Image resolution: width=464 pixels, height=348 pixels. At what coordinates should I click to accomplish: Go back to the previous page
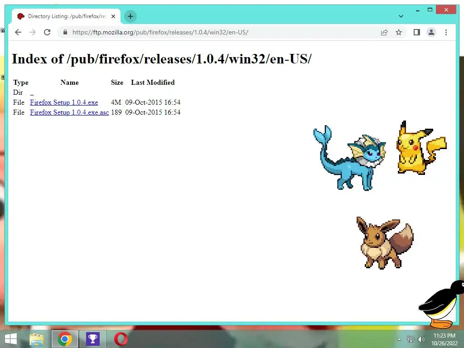click(18, 32)
